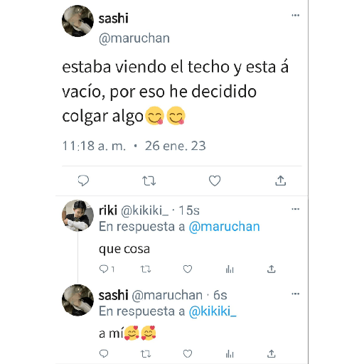Like sashi's main tweet
Viewport: 364px width, 364px height.
point(215,181)
